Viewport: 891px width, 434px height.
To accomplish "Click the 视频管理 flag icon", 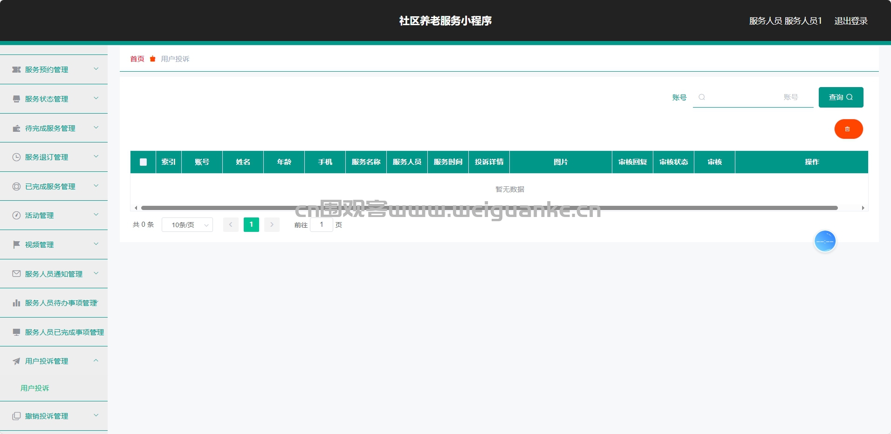I will coord(16,244).
